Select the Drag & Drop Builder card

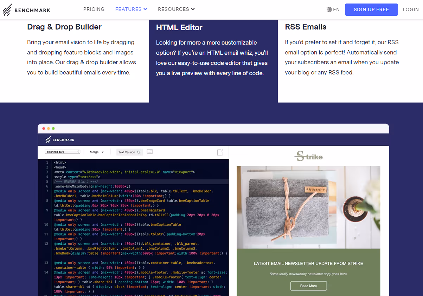(x=75, y=61)
